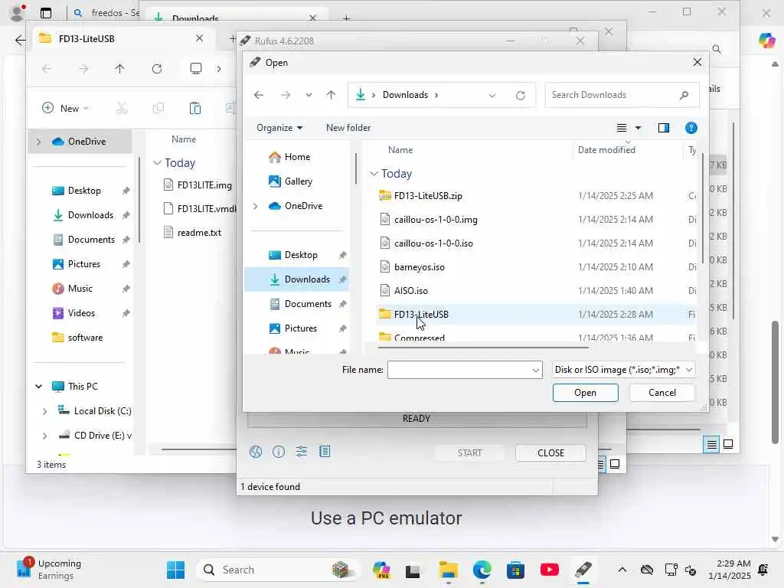The image size is (784, 588).
Task: Expand OneDrive in Explorer navigation pane
Action: pos(38,142)
